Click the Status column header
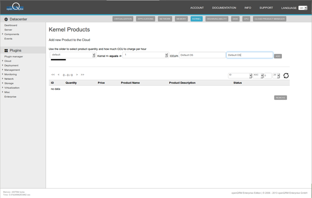This screenshot has height=198, width=312. 238,83
